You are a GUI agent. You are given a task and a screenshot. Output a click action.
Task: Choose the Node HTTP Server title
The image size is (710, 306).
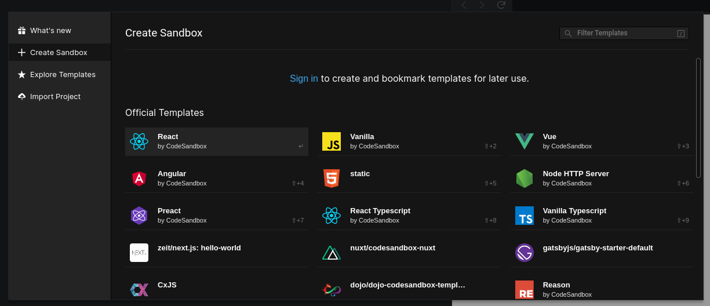[576, 174]
